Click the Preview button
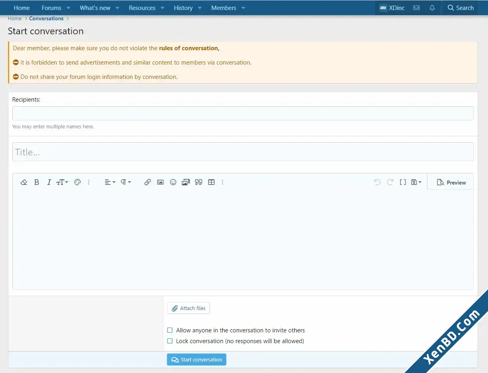The height and width of the screenshot is (373, 488). pyautogui.click(x=451, y=182)
